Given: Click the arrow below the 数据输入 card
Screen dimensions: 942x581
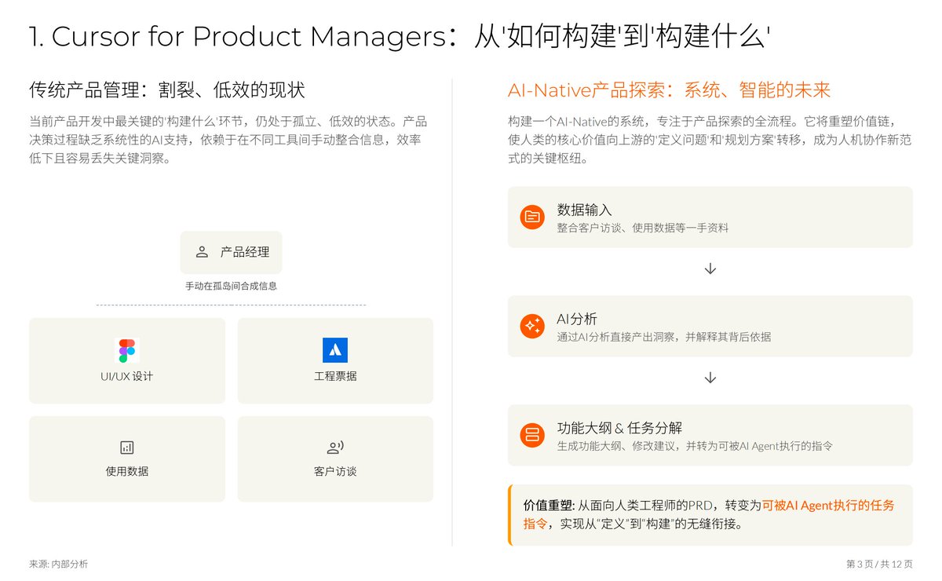Looking at the screenshot, I should [x=710, y=269].
